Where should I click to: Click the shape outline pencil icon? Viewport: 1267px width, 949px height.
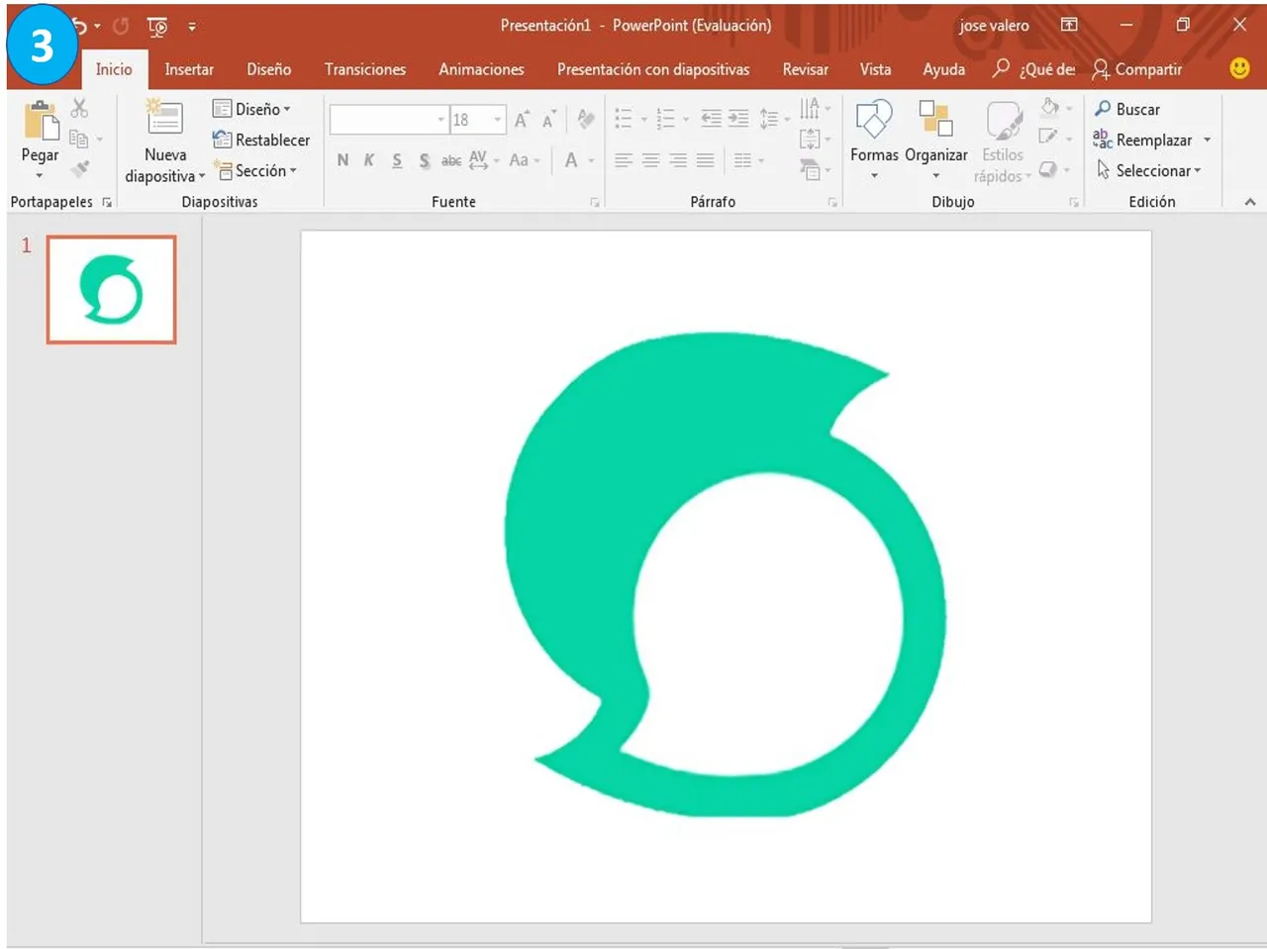[1048, 138]
